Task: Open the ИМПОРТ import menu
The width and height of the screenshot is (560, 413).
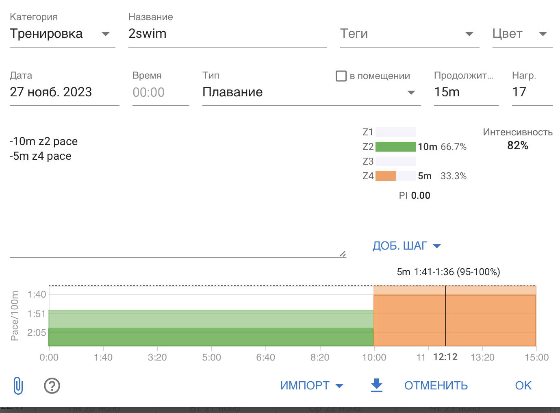Action: click(312, 385)
